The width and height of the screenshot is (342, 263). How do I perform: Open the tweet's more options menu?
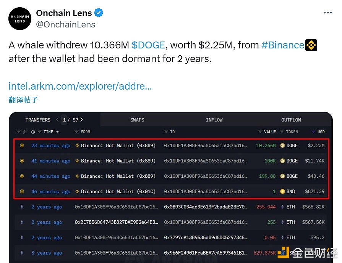point(327,13)
